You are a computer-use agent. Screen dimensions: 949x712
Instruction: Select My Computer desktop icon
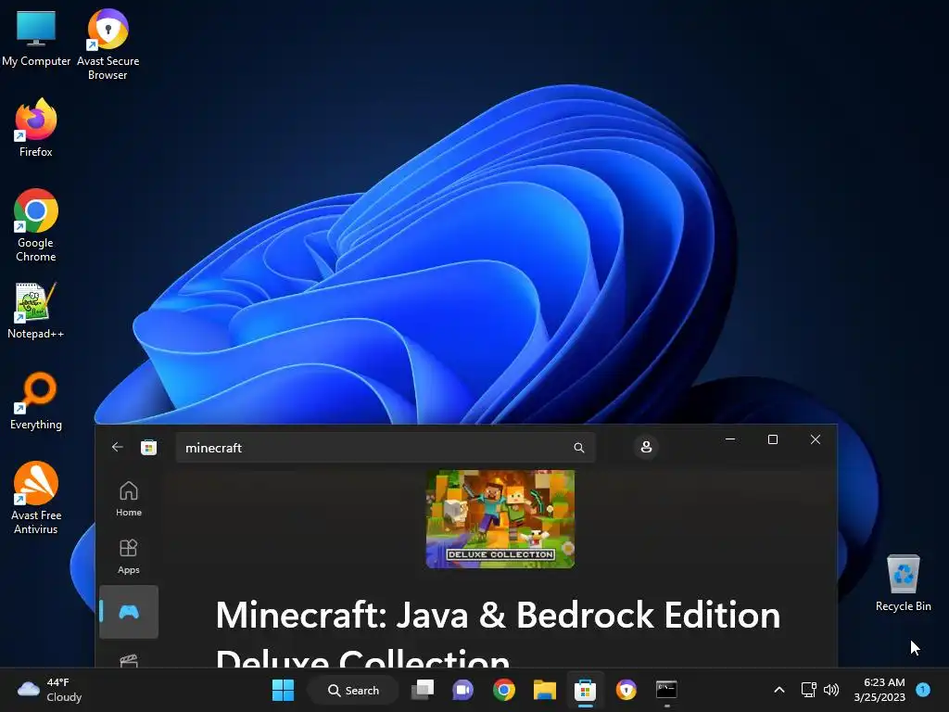coord(36,37)
